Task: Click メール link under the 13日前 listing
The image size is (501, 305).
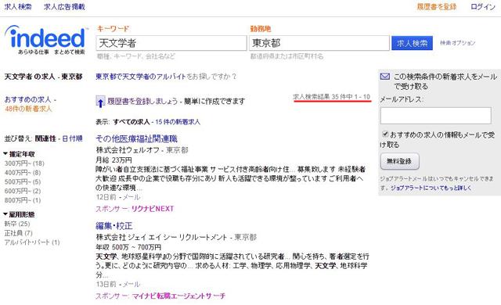Action: click(x=132, y=284)
